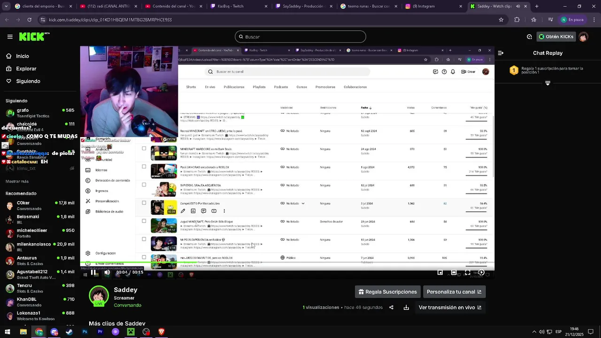
Task: Click Ver transmisión en vivo
Action: point(450,307)
